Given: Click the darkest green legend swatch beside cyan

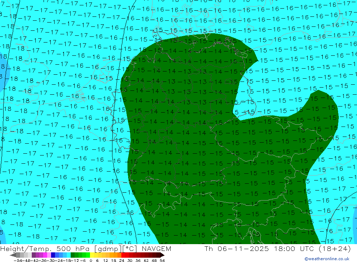Looking at the screenshot, I should 72,255.
